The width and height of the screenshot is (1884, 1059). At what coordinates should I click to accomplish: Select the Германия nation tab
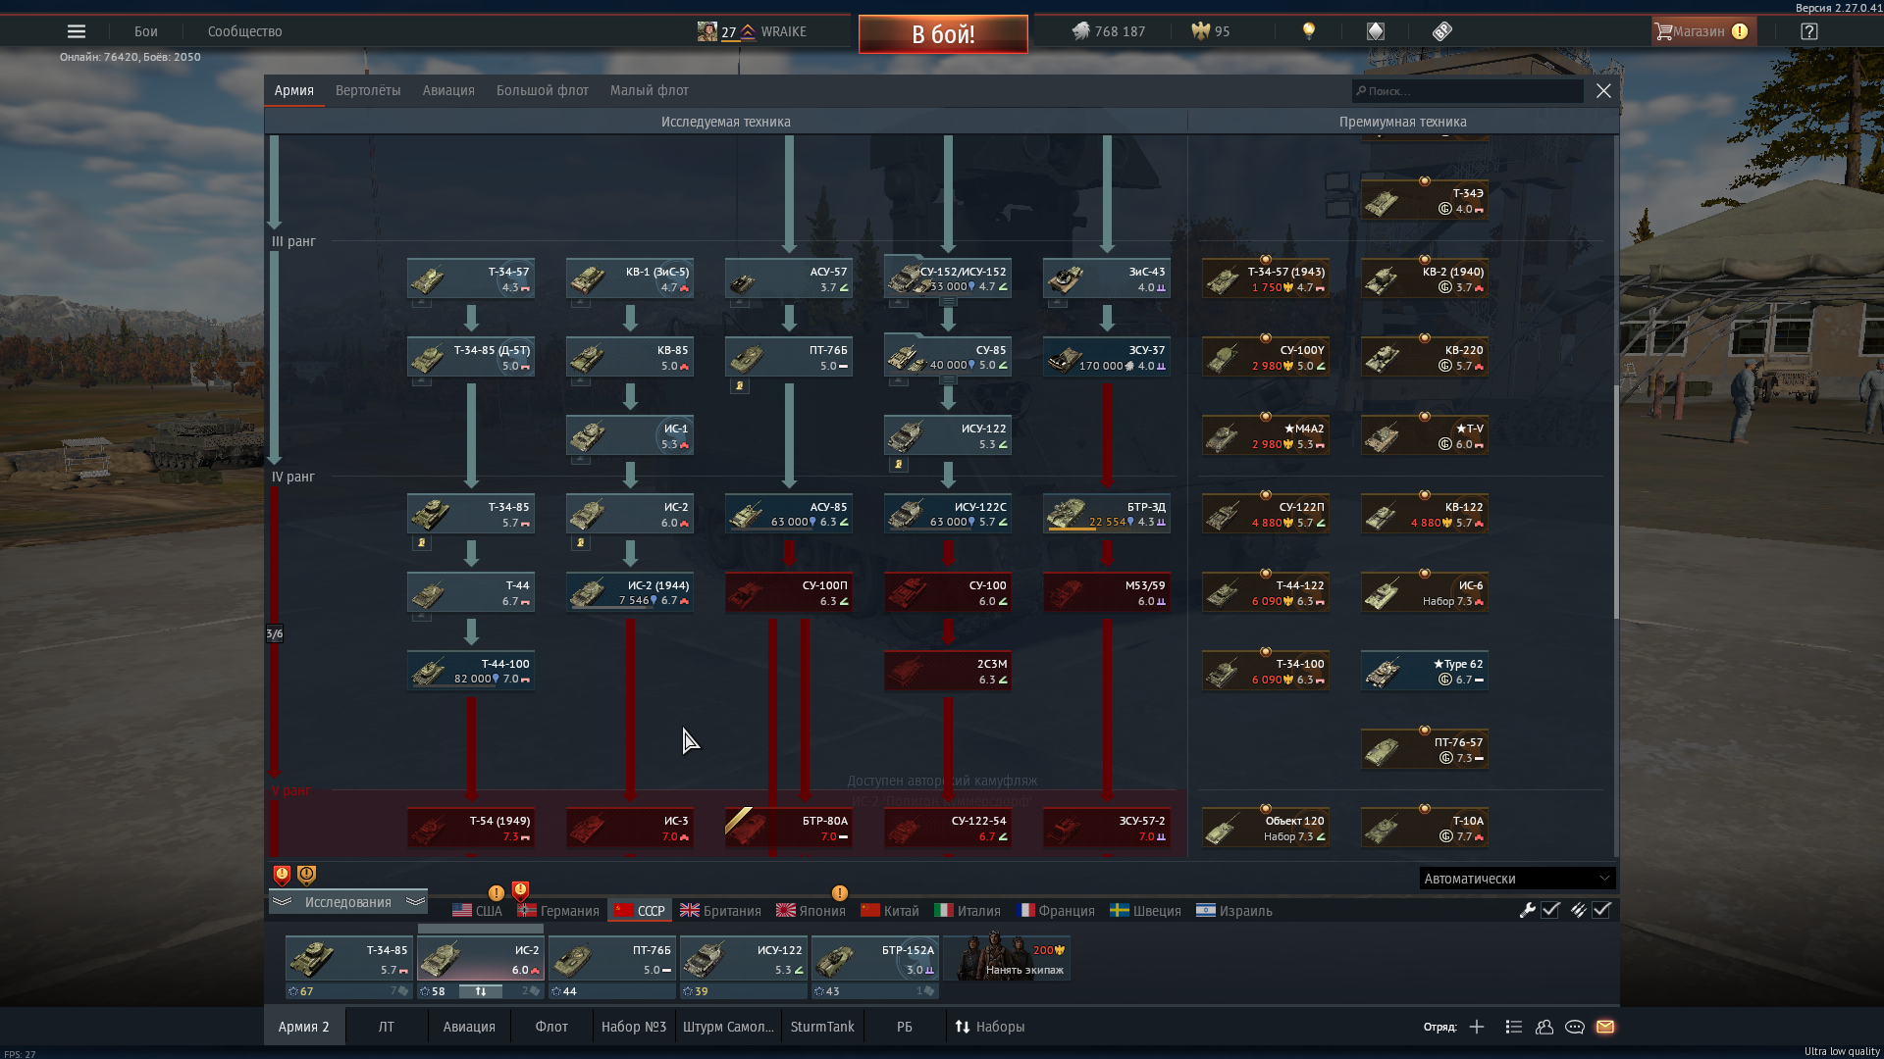point(558,911)
